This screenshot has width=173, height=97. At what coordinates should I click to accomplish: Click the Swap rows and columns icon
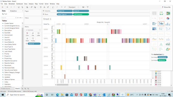tap(41, 7)
